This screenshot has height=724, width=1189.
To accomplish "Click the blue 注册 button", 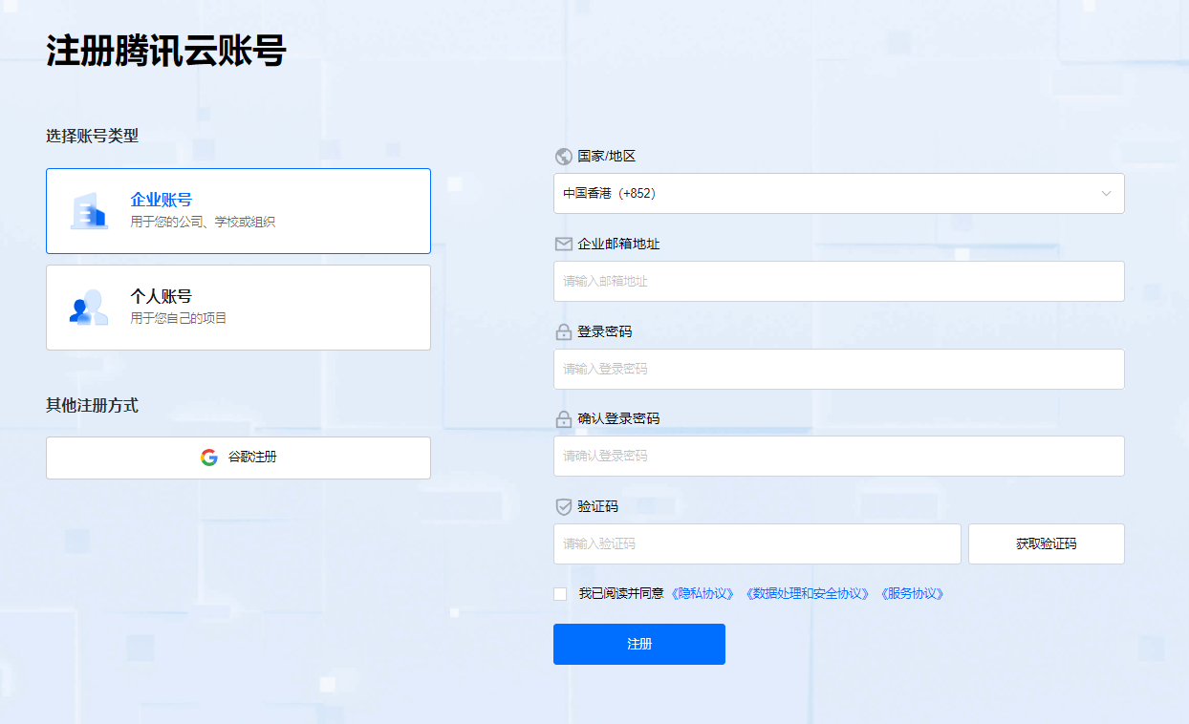I will click(x=639, y=644).
